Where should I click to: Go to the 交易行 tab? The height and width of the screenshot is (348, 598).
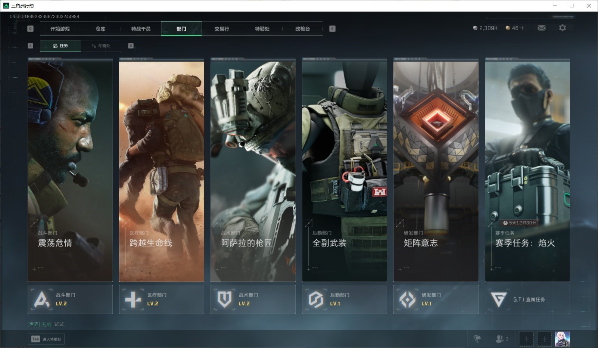(222, 29)
